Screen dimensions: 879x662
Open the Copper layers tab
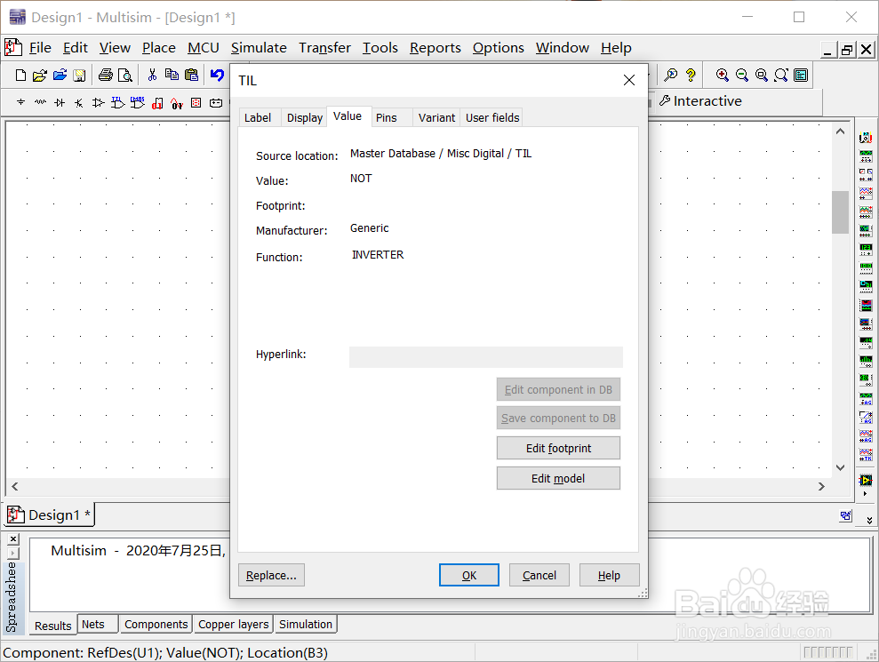[233, 625]
